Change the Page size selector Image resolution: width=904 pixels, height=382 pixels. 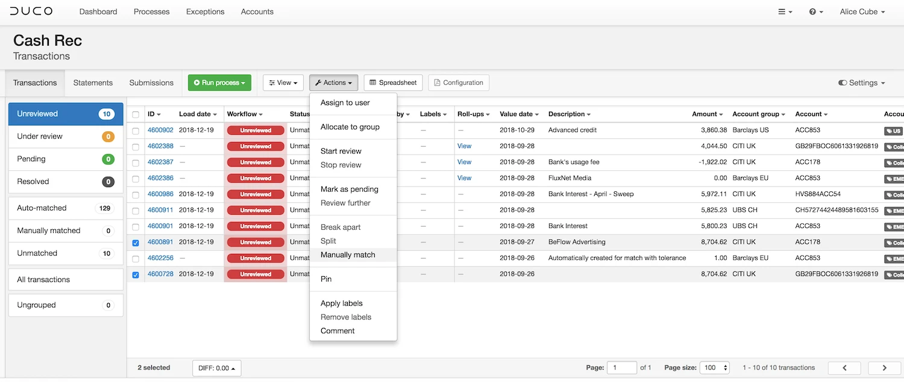tap(715, 368)
